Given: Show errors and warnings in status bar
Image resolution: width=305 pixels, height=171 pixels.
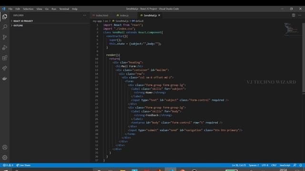Looking at the screenshot, I should (8, 165).
